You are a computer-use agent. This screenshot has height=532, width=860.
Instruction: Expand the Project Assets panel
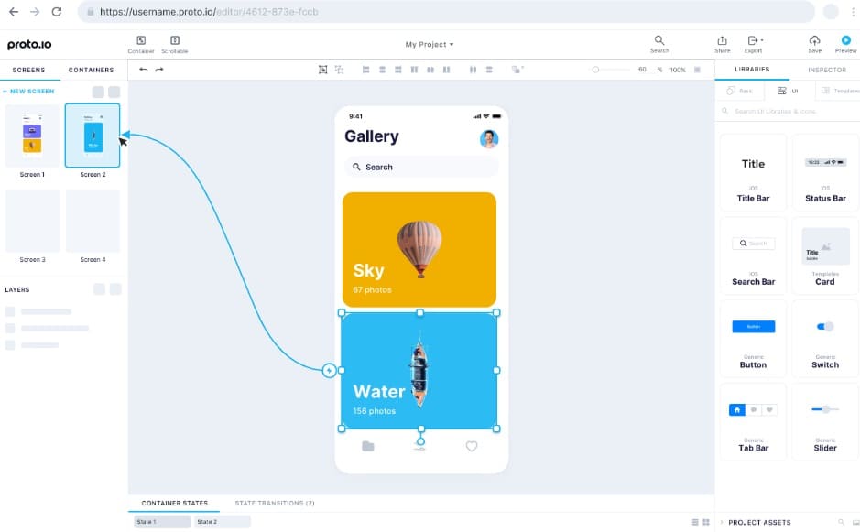pos(722,522)
